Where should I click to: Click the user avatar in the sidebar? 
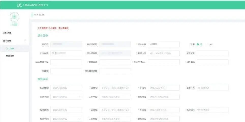click(14, 17)
